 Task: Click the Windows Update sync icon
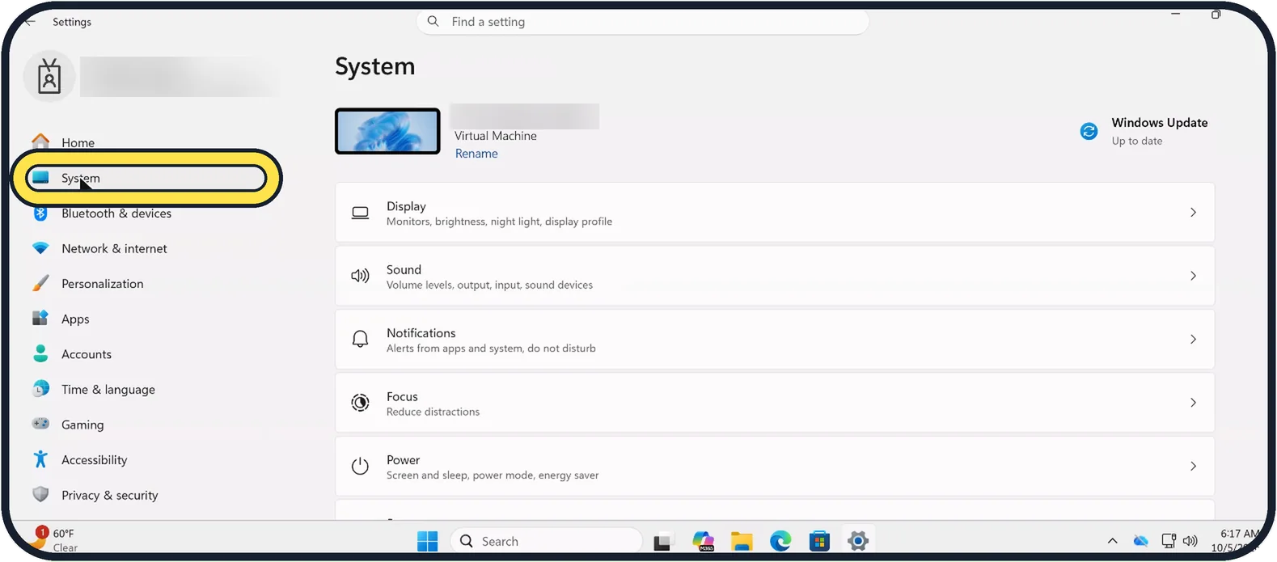point(1089,131)
